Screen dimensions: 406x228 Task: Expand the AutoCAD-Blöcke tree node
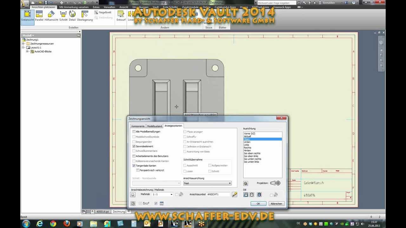[x=27, y=51]
